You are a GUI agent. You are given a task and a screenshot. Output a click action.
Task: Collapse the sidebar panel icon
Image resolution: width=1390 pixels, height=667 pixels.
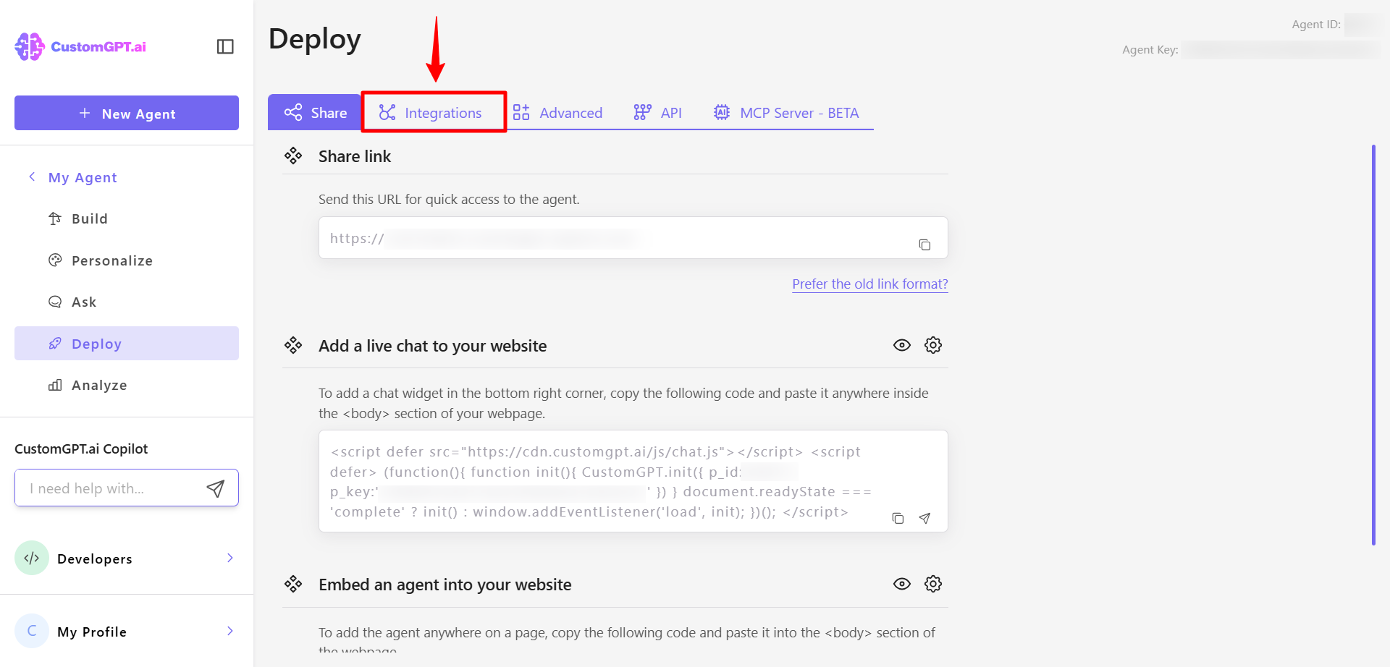click(x=225, y=46)
